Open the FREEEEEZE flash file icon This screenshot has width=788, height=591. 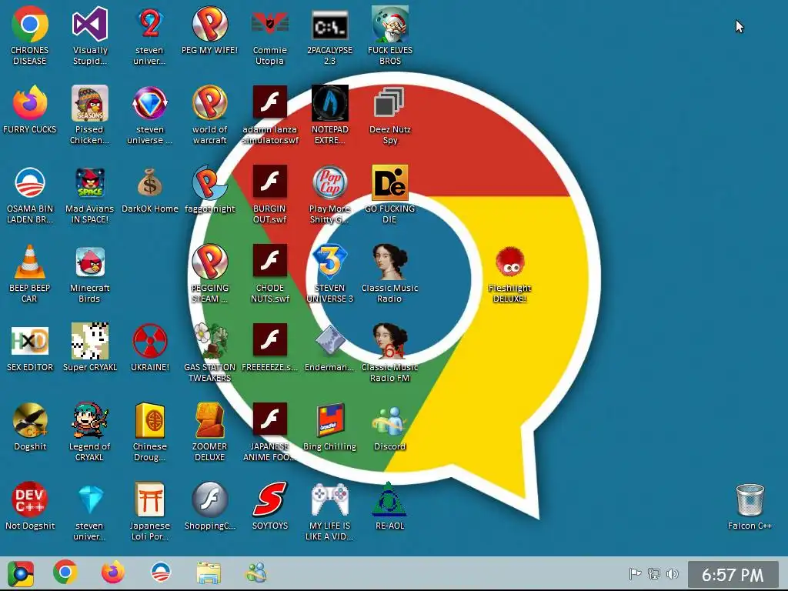tap(270, 340)
